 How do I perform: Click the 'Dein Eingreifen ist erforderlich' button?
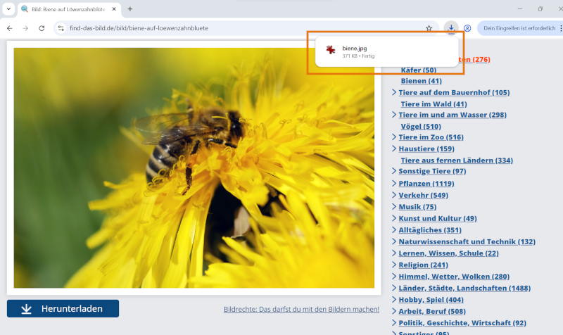click(x=519, y=28)
